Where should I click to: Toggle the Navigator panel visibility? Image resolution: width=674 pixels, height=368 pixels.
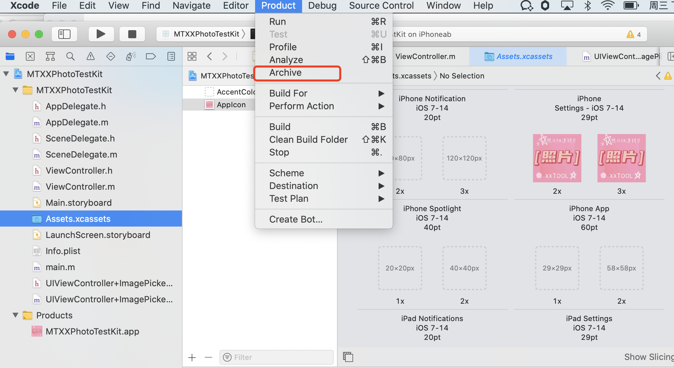[64, 34]
